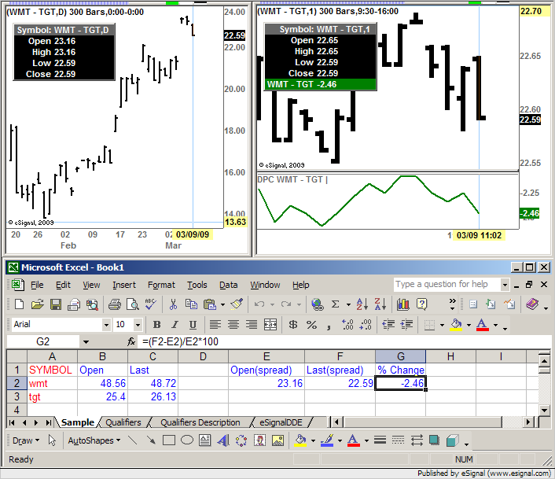Open Excel Help question mark icon
555x479 pixels.
[421, 304]
